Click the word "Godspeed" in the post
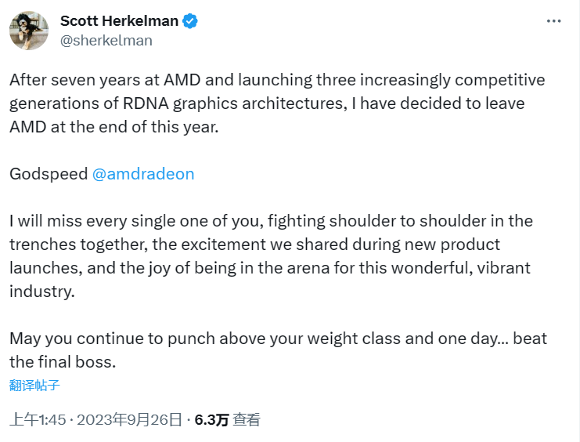The height and width of the screenshot is (442, 580). pos(49,174)
